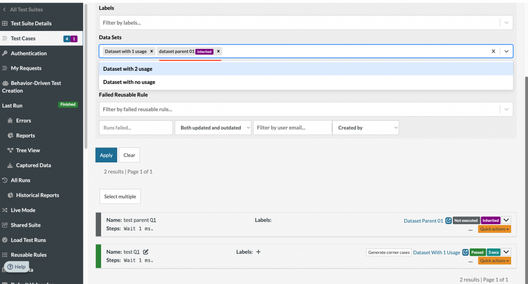
Task: Click the edit pencil icon beside test Q1
Action: [x=146, y=252]
